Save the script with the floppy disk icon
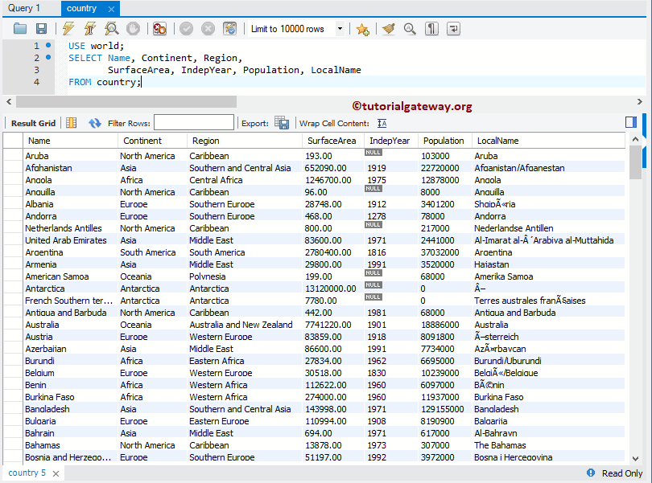The image size is (652, 483). (x=41, y=29)
